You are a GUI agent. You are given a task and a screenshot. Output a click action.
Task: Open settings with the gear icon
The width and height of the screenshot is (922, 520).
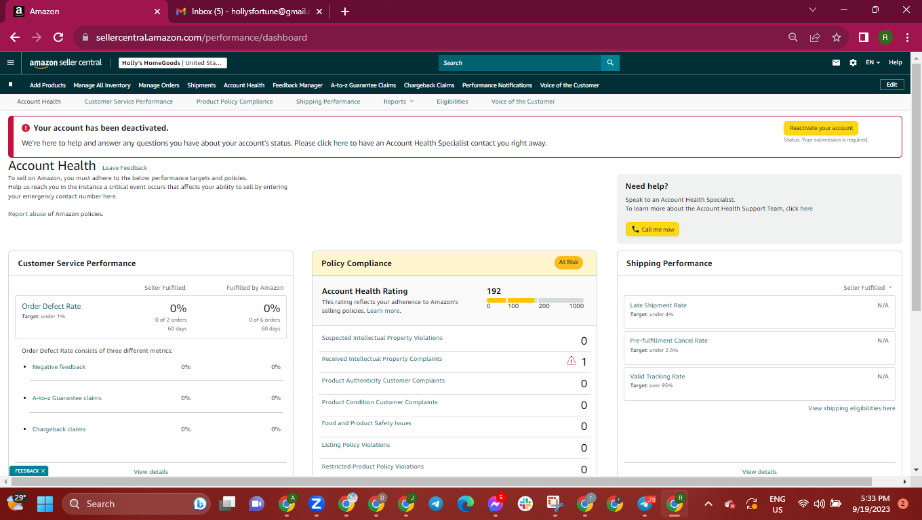pos(853,62)
